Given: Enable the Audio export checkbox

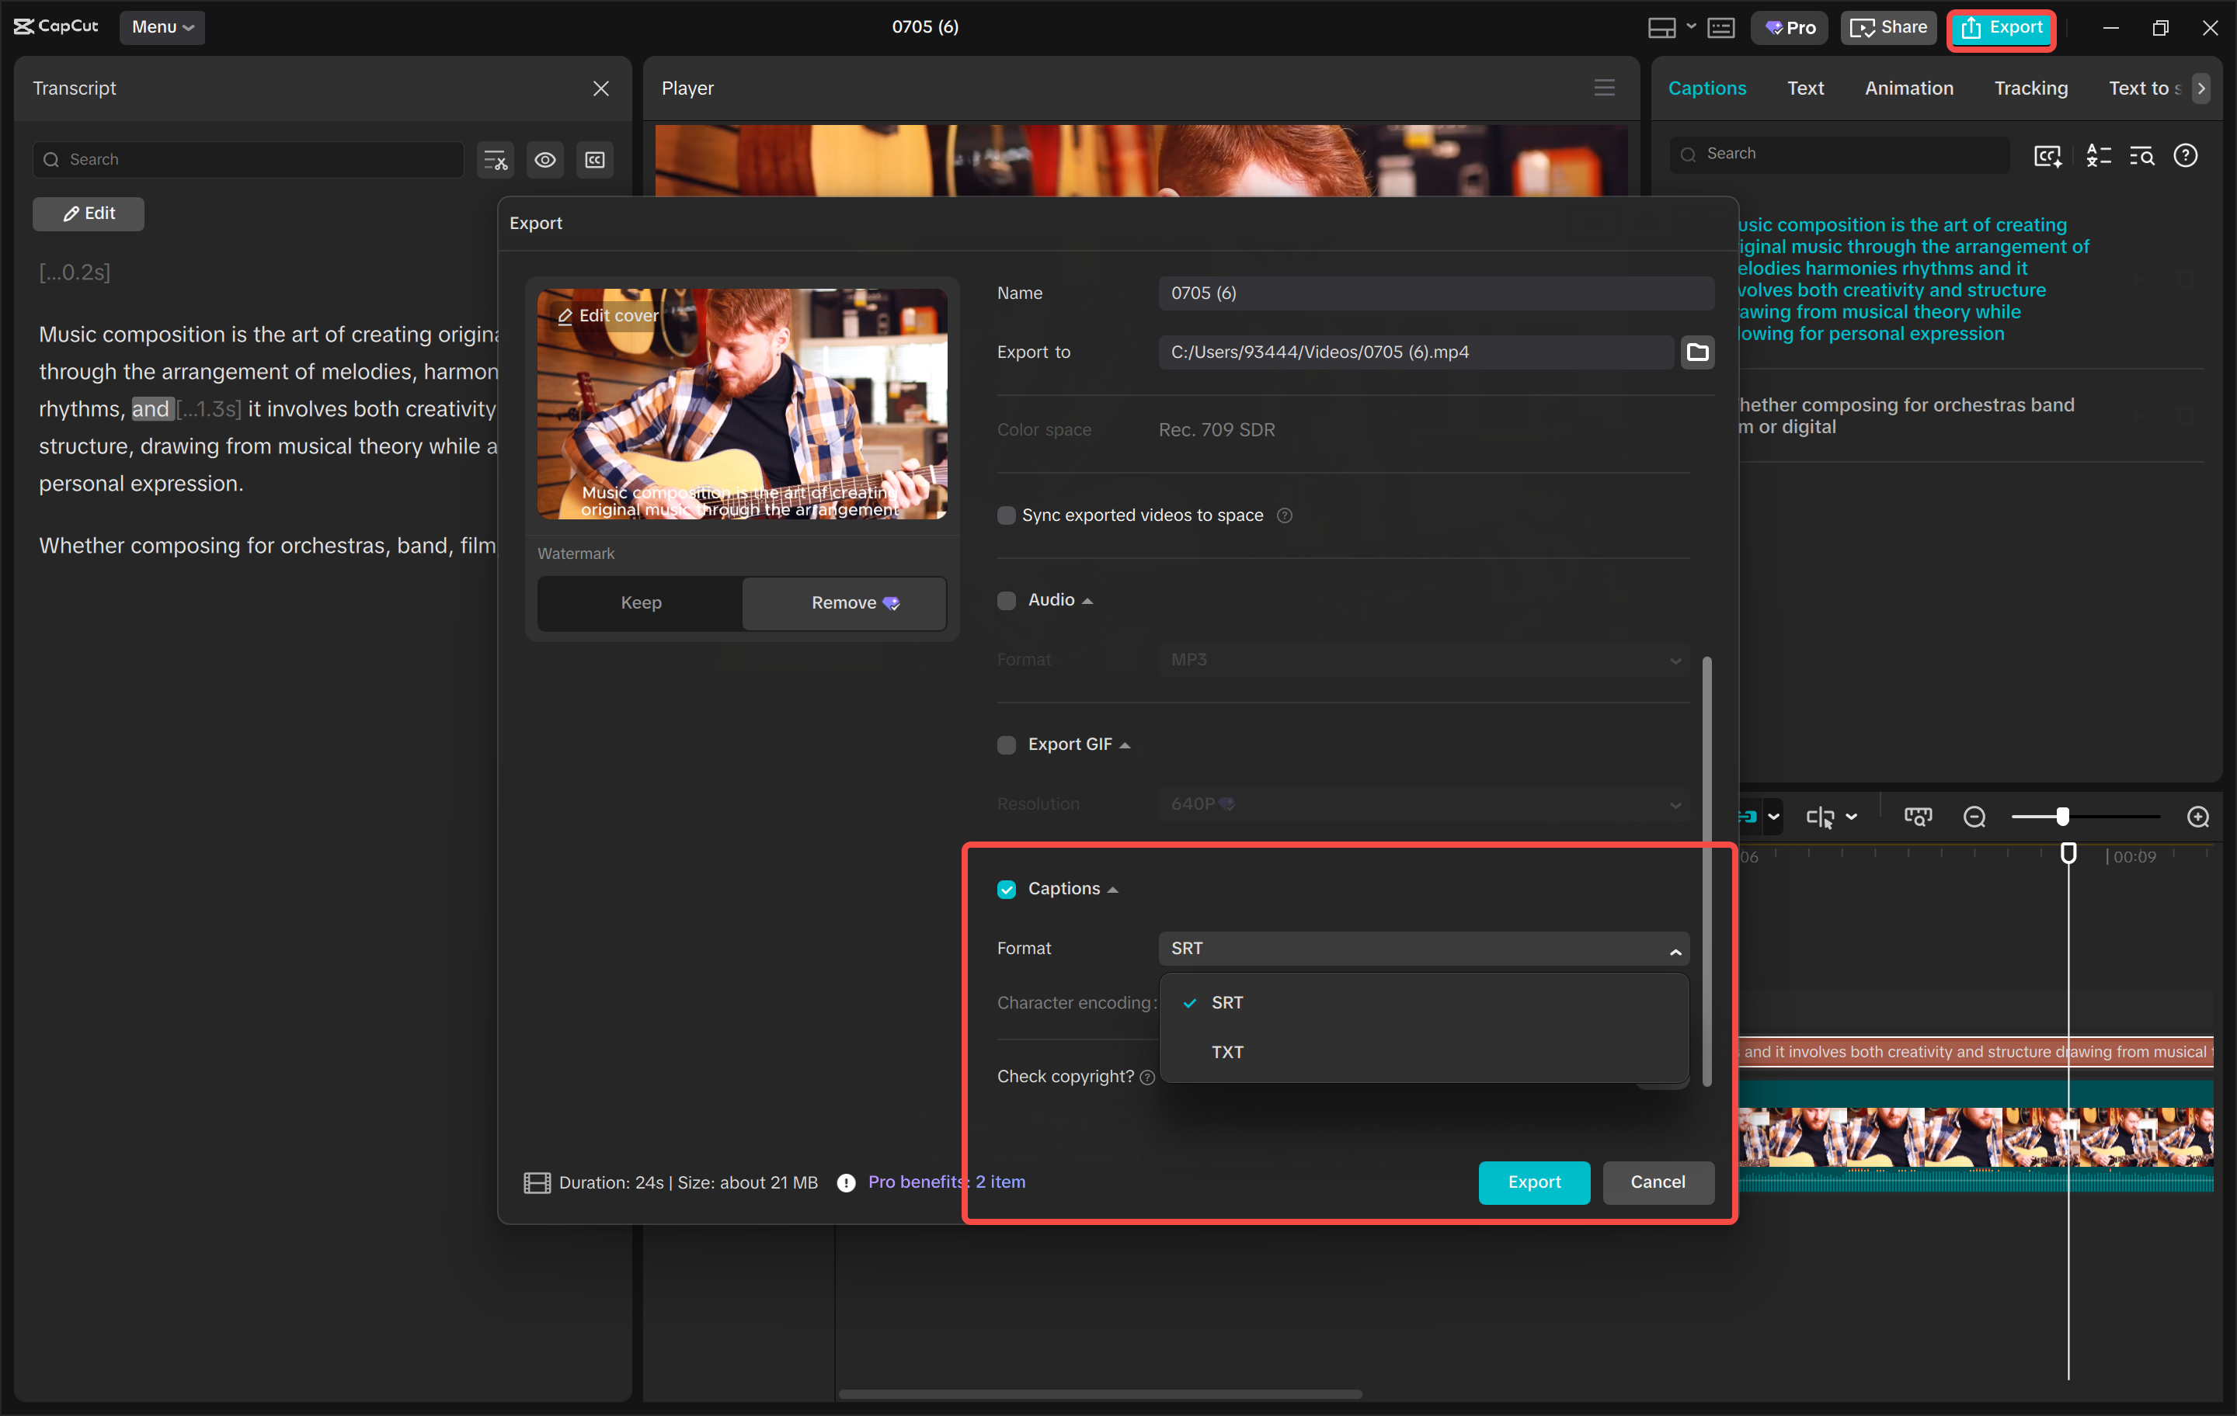Looking at the screenshot, I should (x=1006, y=600).
